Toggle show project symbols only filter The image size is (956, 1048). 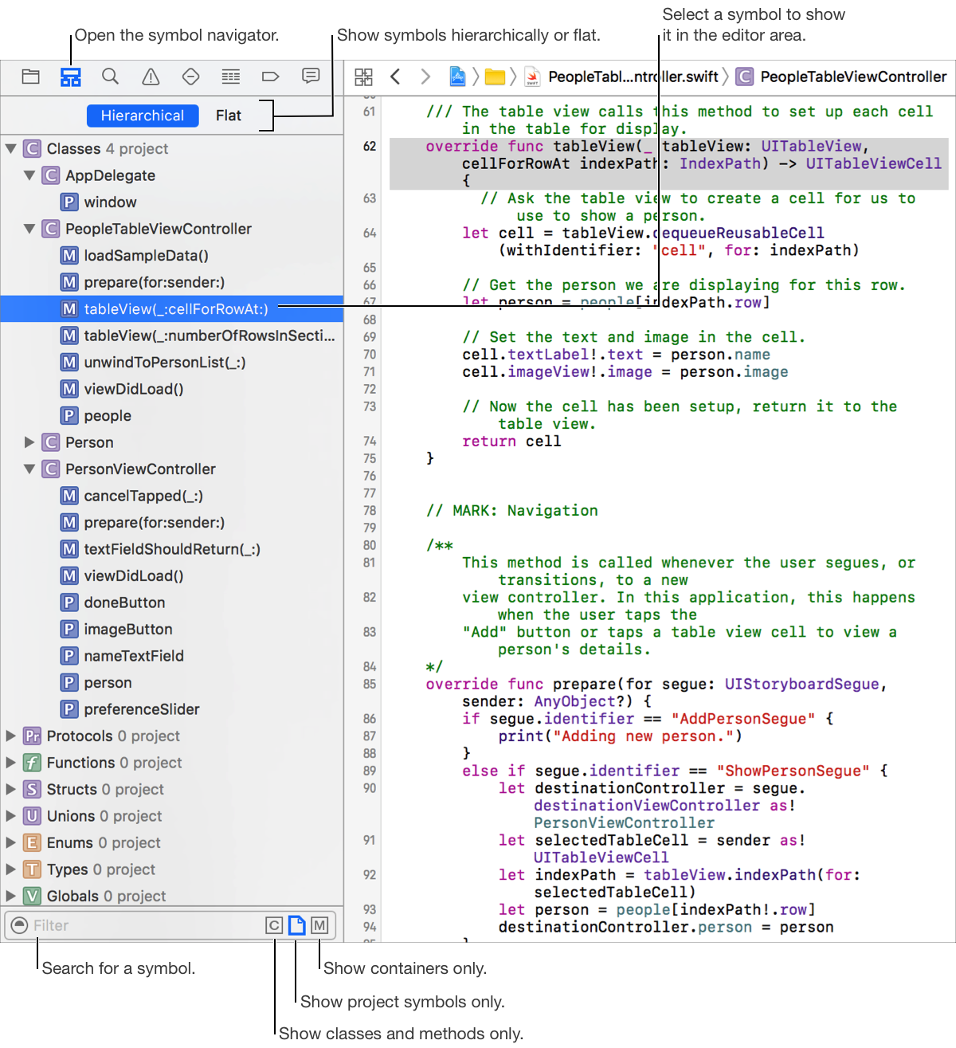[296, 925]
